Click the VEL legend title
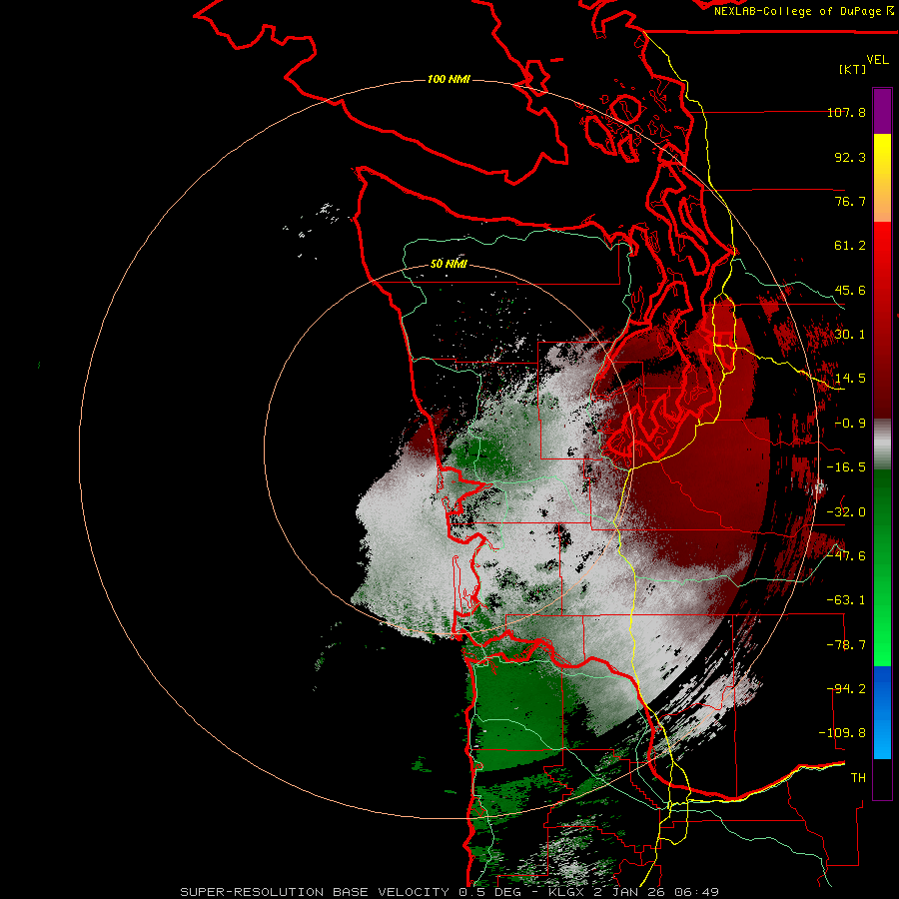Viewport: 899px width, 899px height. [877, 59]
